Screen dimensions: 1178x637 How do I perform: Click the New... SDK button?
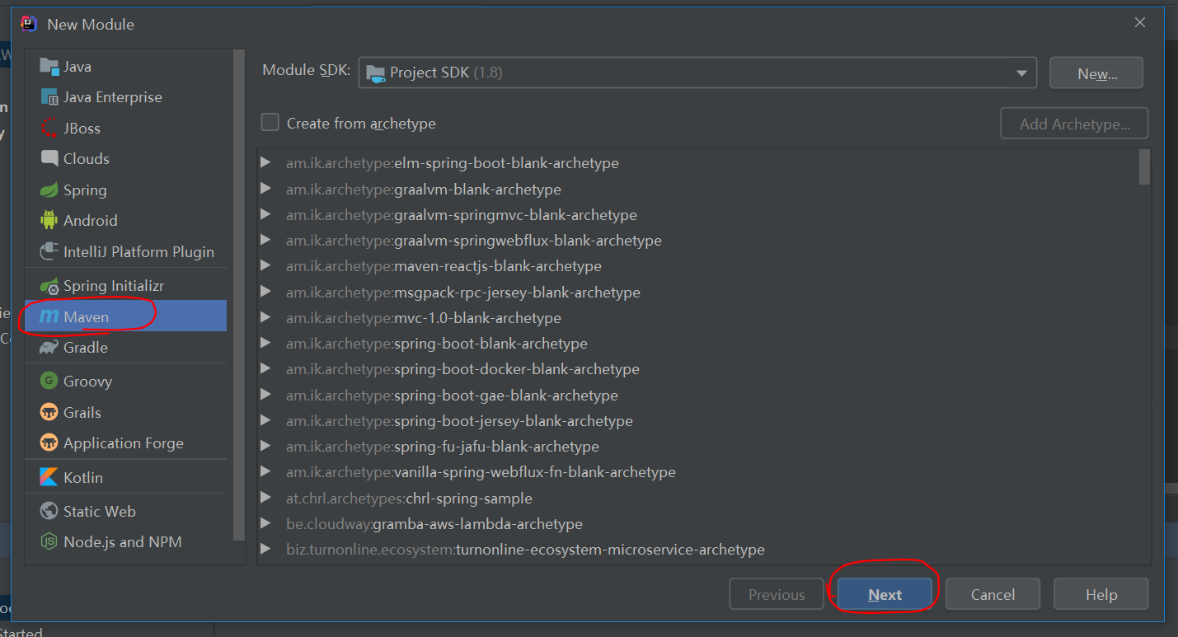[1096, 73]
